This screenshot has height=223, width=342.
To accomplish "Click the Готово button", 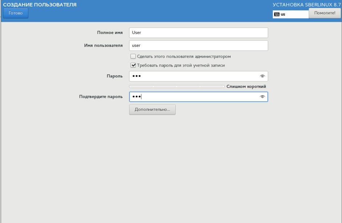I will [x=16, y=13].
